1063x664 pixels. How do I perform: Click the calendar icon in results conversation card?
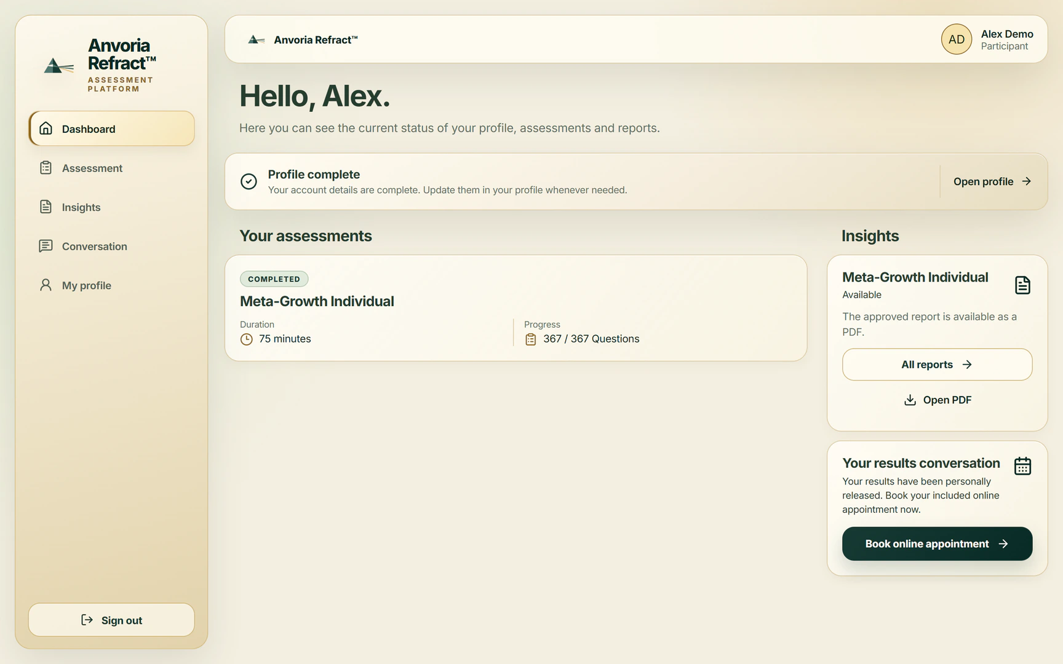click(x=1022, y=466)
